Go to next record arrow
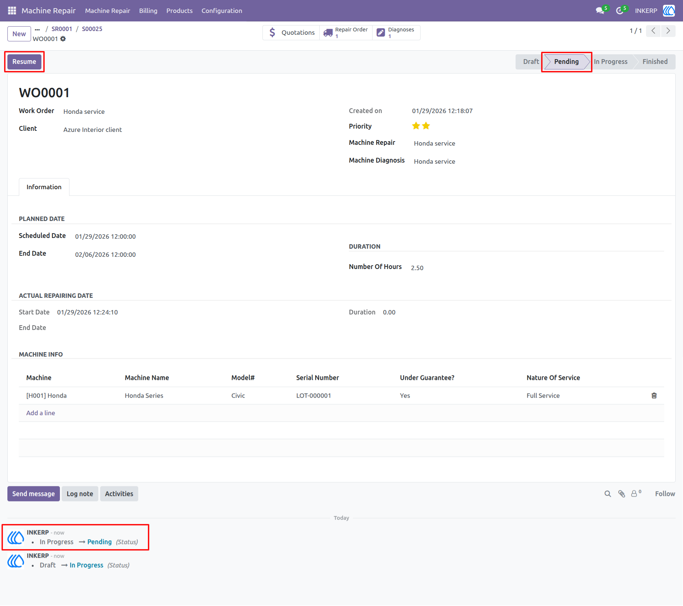 (668, 31)
